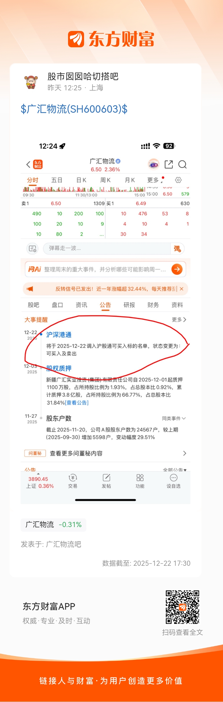223x702 pixels.
Task: Open the AI robot assistant icon
Action: tap(154, 164)
